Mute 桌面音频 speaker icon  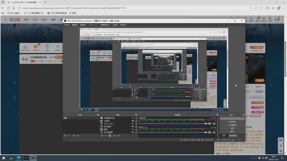pos(210,123)
